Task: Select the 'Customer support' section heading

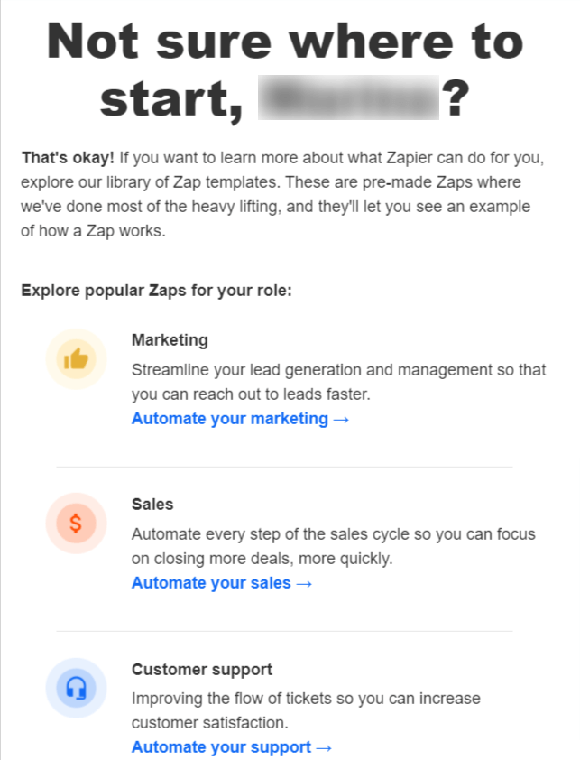Action: [x=202, y=670]
